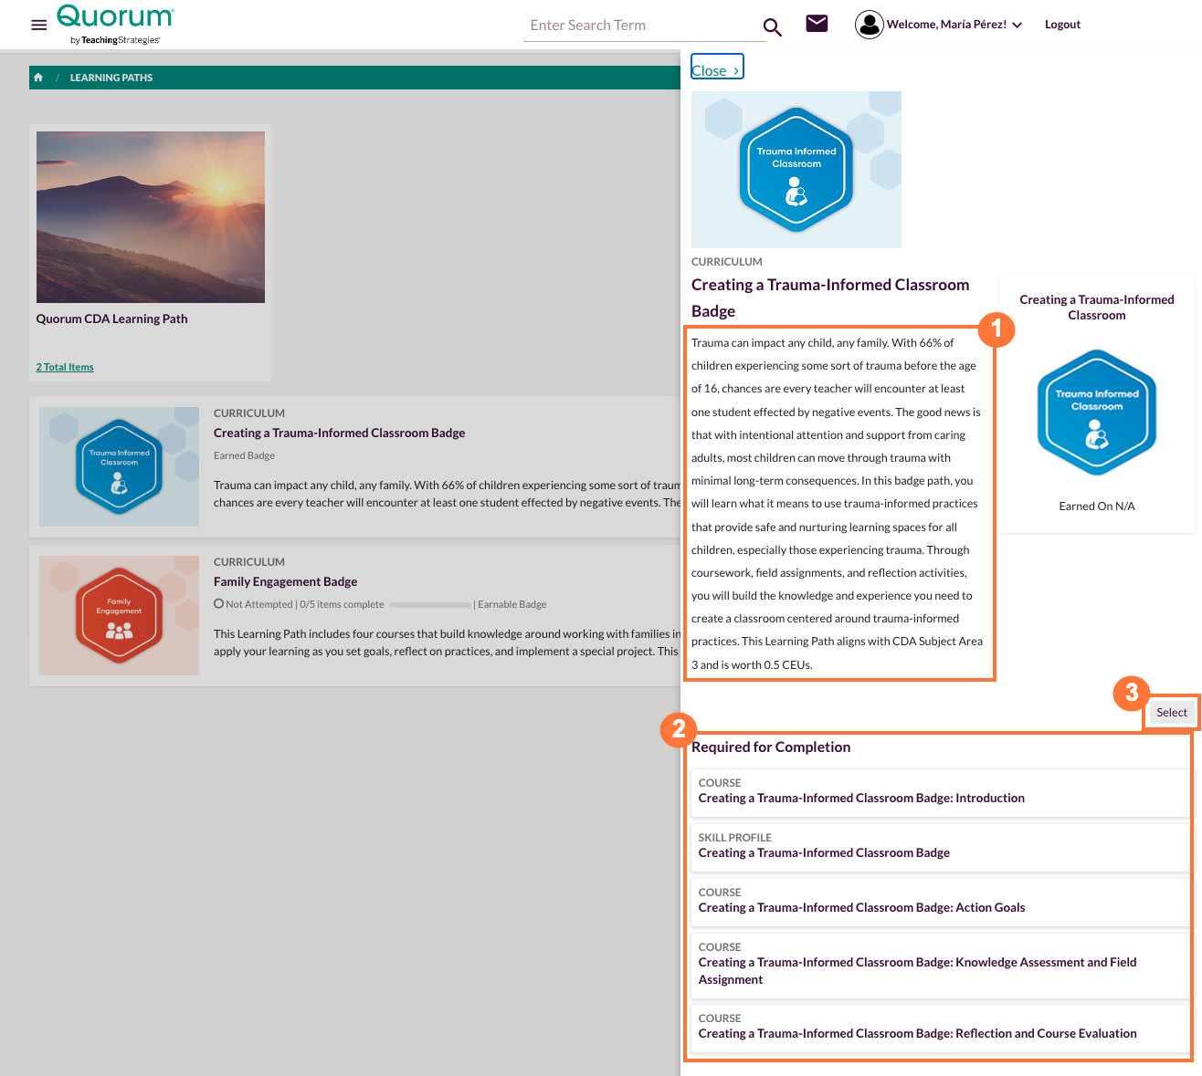Image resolution: width=1202 pixels, height=1076 pixels.
Task: Click the Family Engagement progress bar
Action: 429,604
